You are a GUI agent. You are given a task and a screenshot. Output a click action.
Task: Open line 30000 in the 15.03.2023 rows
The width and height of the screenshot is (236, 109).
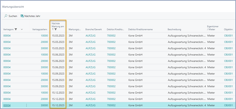coord(44,48)
